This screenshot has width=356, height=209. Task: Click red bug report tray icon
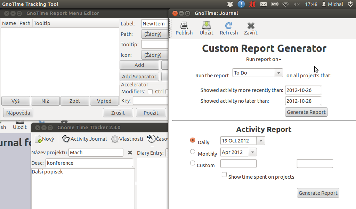point(252,4)
